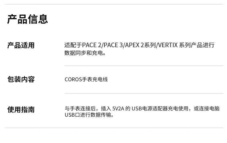This screenshot has height=143, width=227.
Task: Click the 包装内容 label
Action: click(x=21, y=80)
